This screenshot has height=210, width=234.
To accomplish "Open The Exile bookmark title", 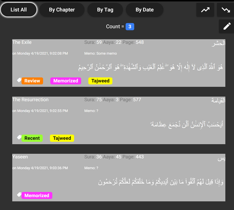I will pyautogui.click(x=22, y=42).
